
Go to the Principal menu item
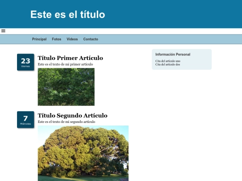point(39,39)
